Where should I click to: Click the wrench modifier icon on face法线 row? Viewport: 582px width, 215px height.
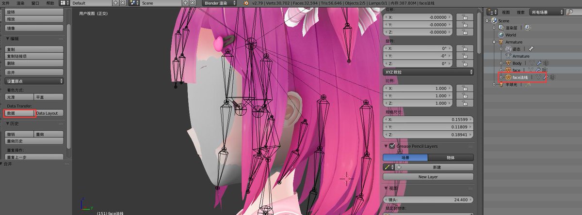545,77
